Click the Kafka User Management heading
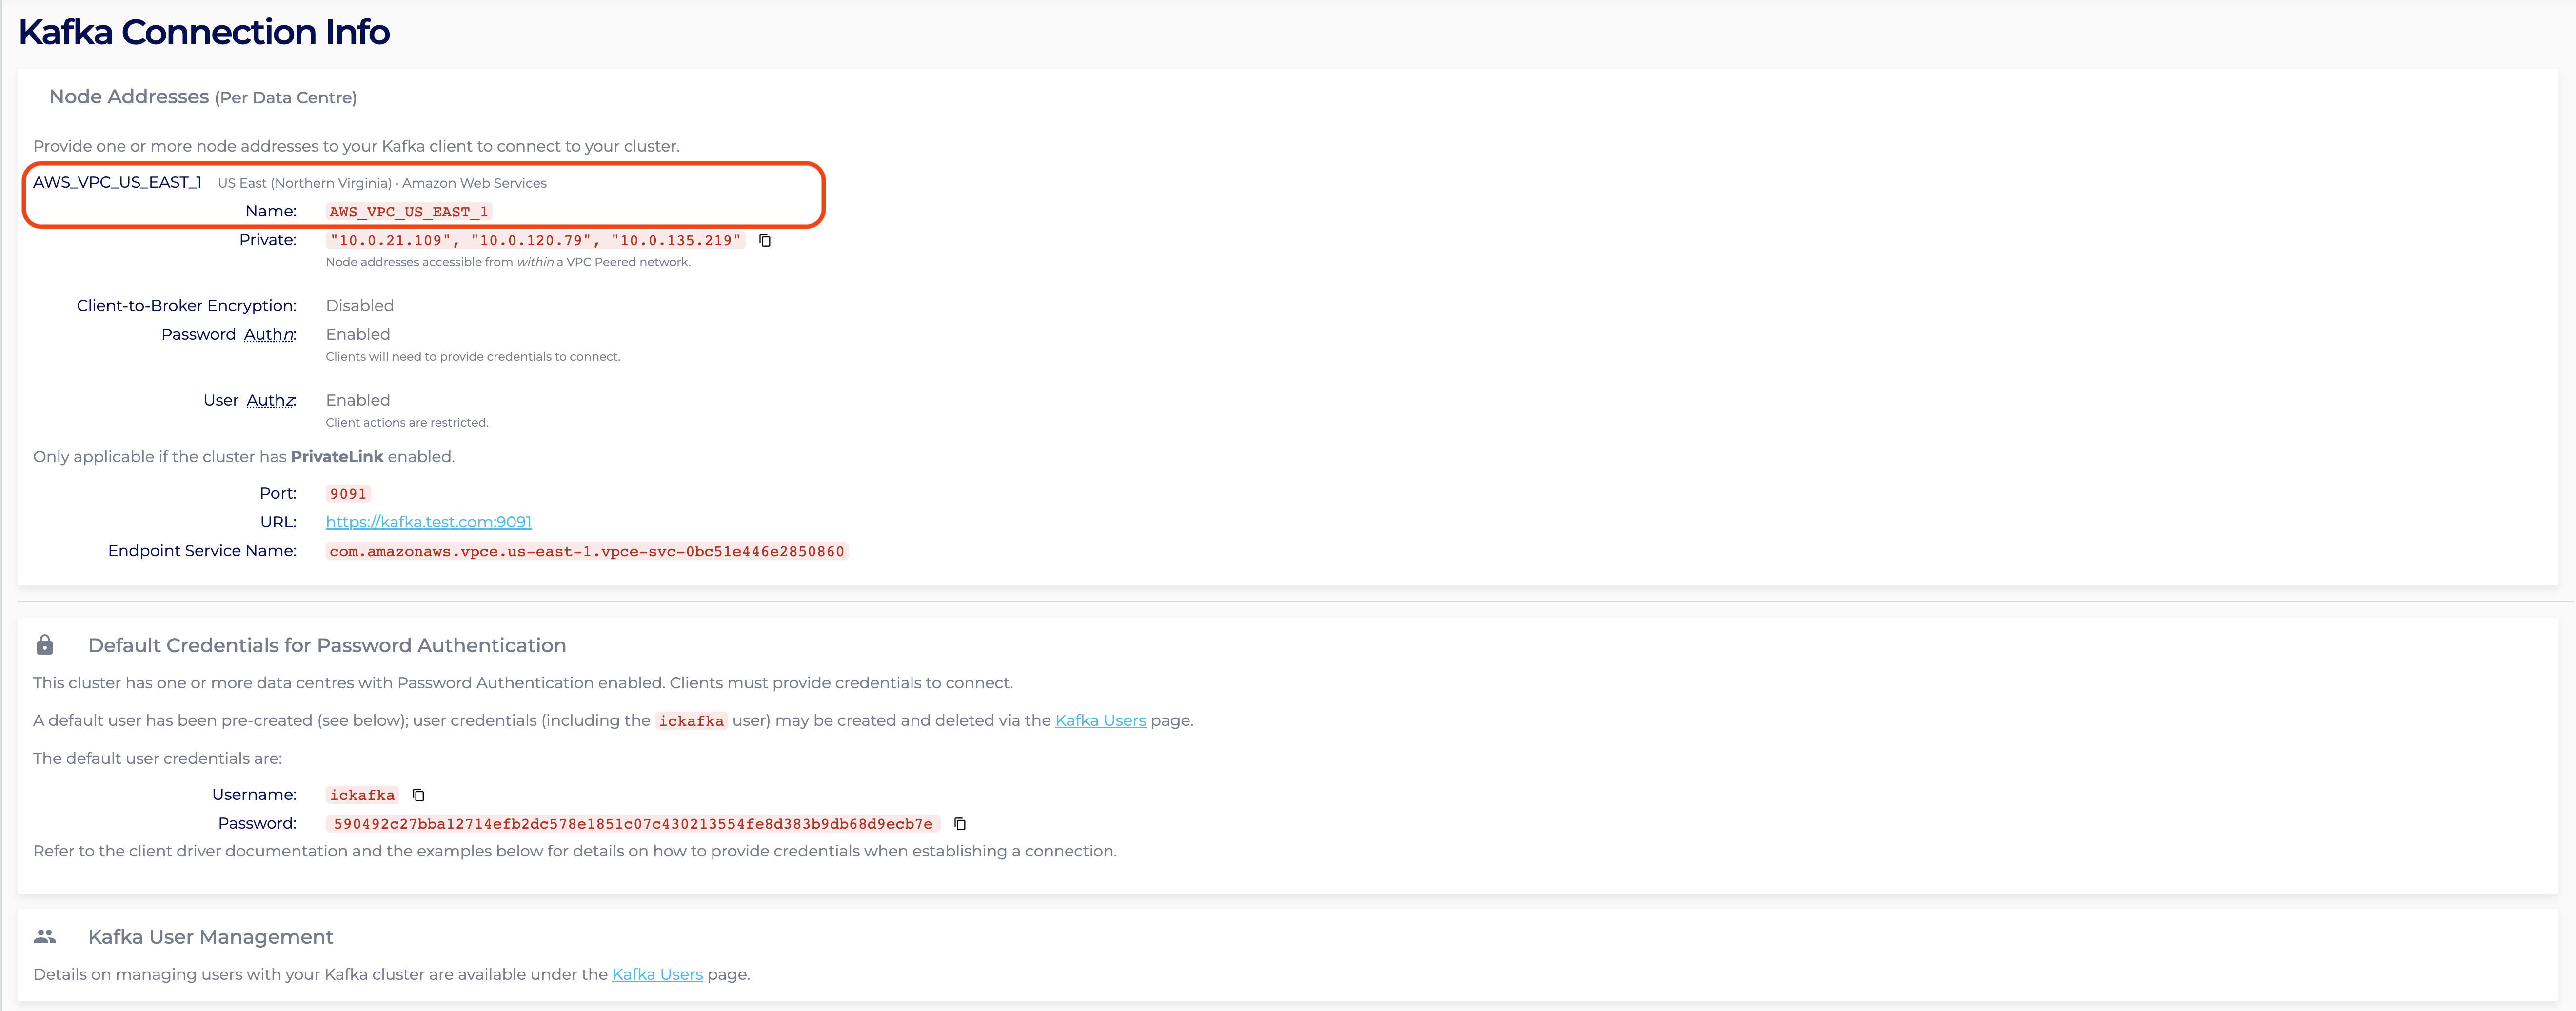2576x1011 pixels. point(210,937)
